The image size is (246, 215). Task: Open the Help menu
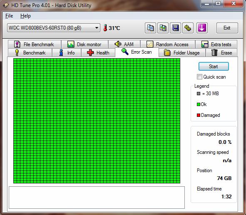tap(25, 16)
